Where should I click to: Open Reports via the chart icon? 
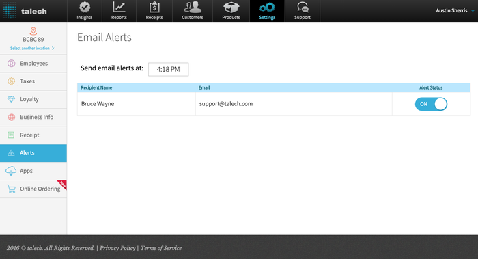coord(119,7)
